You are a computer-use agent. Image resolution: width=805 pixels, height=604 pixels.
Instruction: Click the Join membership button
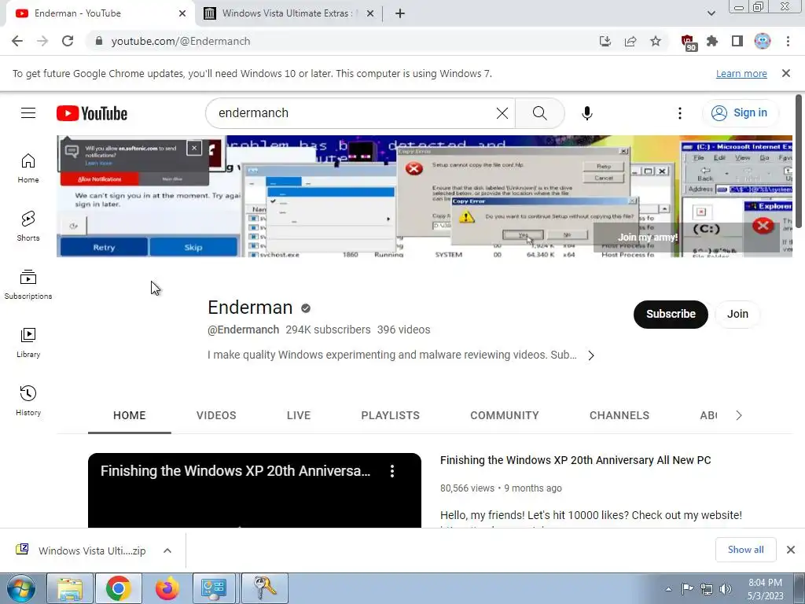click(737, 315)
